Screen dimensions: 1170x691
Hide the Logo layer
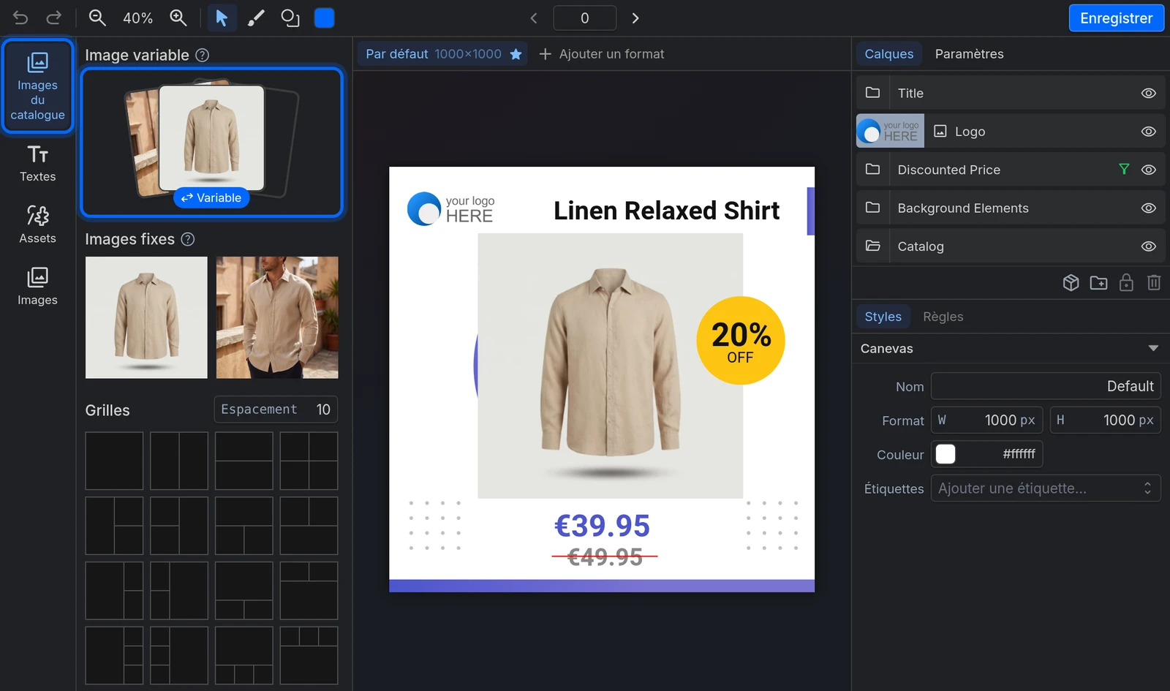tap(1149, 132)
